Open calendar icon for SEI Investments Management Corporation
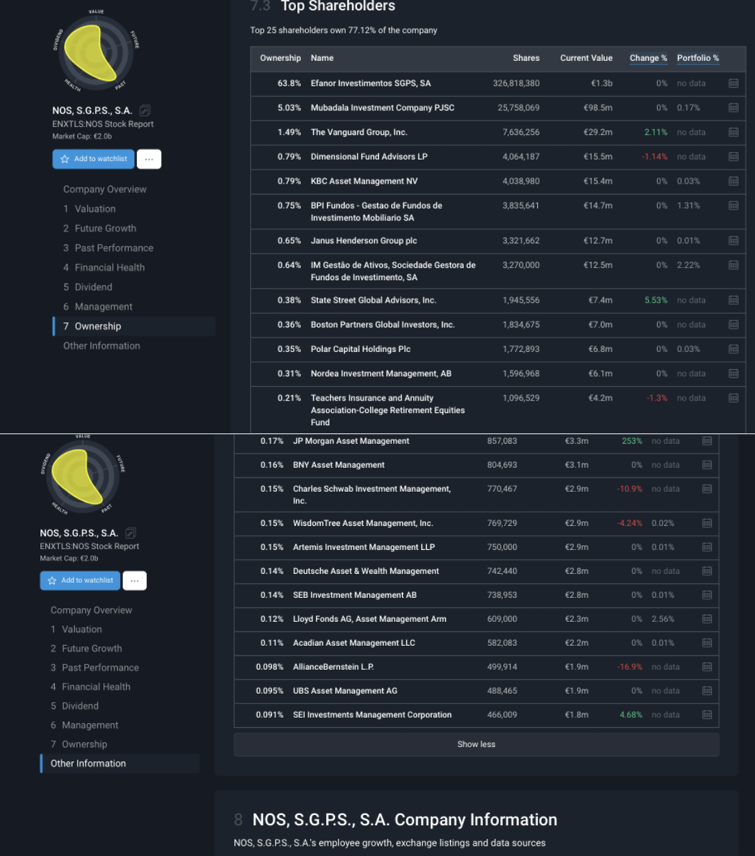 pyautogui.click(x=707, y=715)
